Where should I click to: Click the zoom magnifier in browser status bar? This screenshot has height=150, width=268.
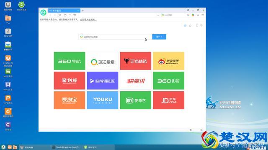201,130
